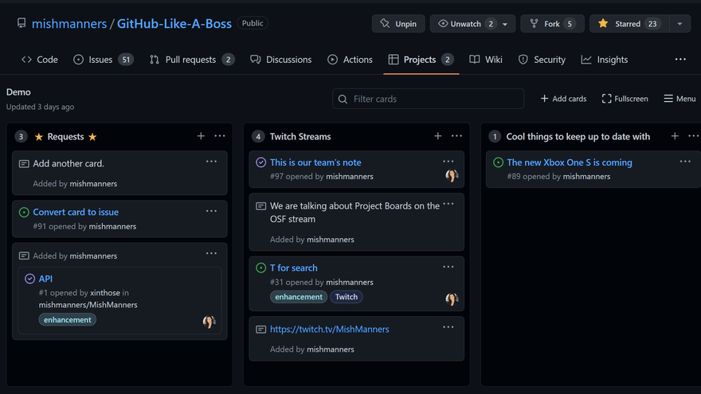Click closed-issue icon on 'This is our team's note'
The width and height of the screenshot is (701, 394).
(x=261, y=162)
